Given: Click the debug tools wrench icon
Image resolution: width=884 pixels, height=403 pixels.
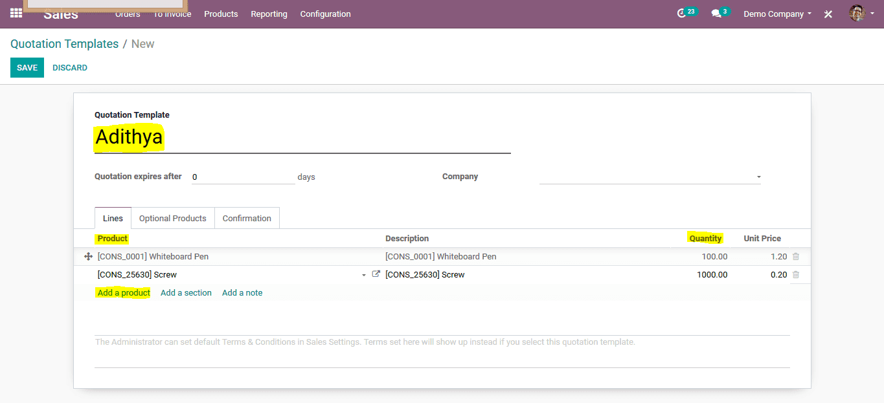Looking at the screenshot, I should 828,14.
